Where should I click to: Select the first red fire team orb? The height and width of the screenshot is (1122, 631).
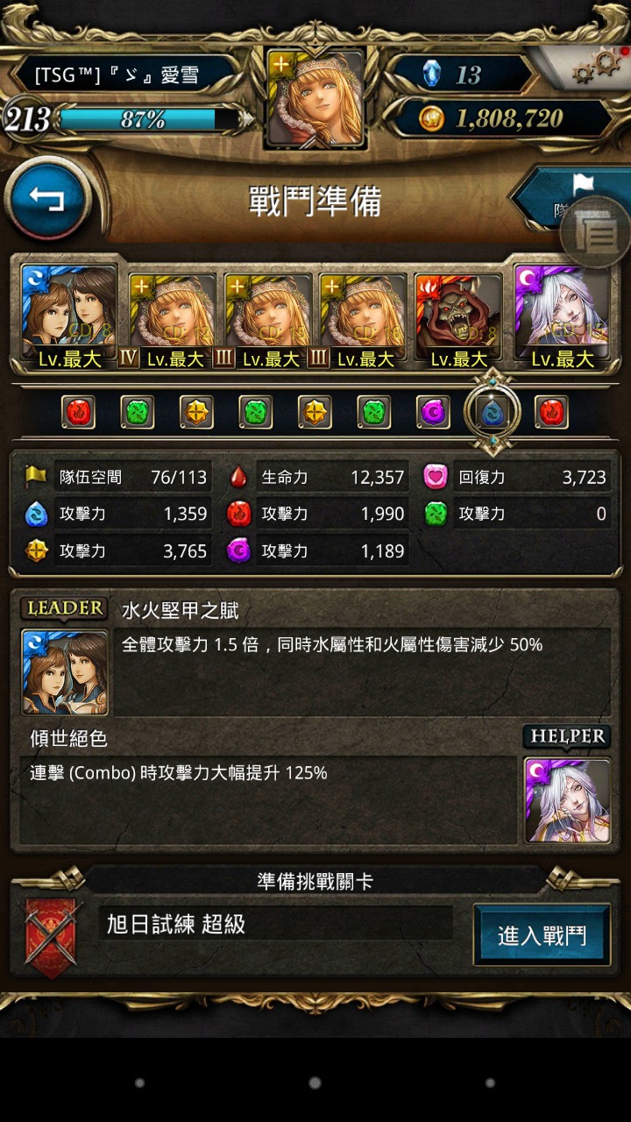pos(79,411)
